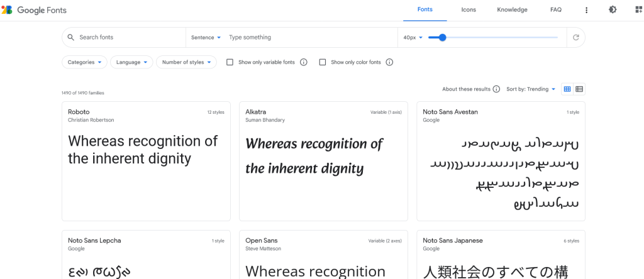Viewport: 644px width, 279px height.
Task: Open the three-dot more options menu
Action: click(586, 10)
